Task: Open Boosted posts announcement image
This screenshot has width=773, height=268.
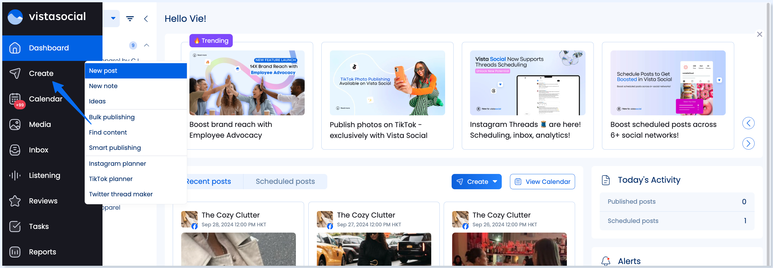Action: (x=668, y=83)
